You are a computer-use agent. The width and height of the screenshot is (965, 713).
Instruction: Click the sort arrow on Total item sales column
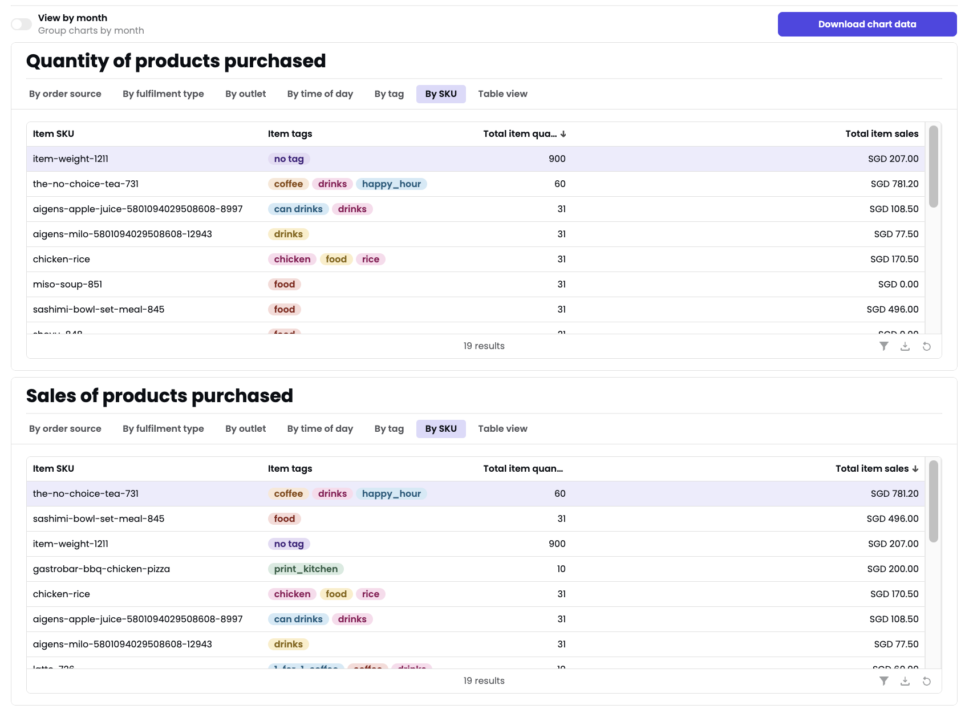pyautogui.click(x=915, y=468)
